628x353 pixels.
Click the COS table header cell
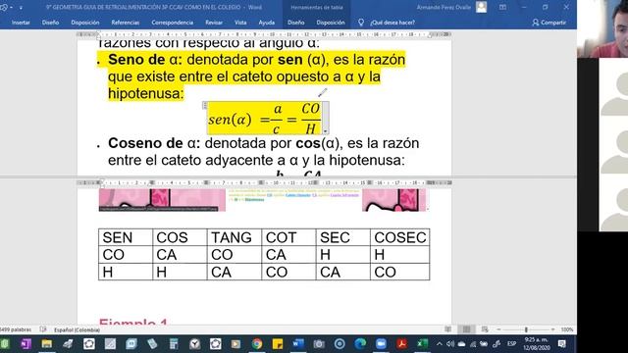(180, 237)
